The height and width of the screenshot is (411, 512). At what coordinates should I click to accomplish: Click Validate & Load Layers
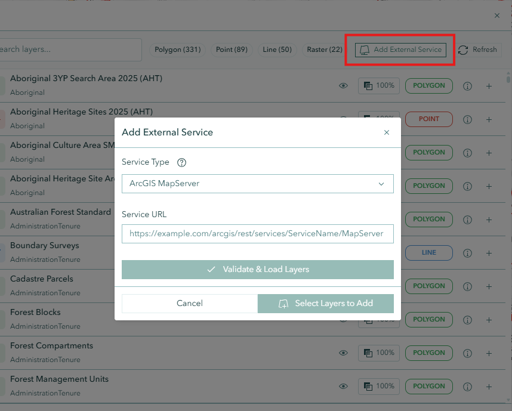[x=257, y=270]
